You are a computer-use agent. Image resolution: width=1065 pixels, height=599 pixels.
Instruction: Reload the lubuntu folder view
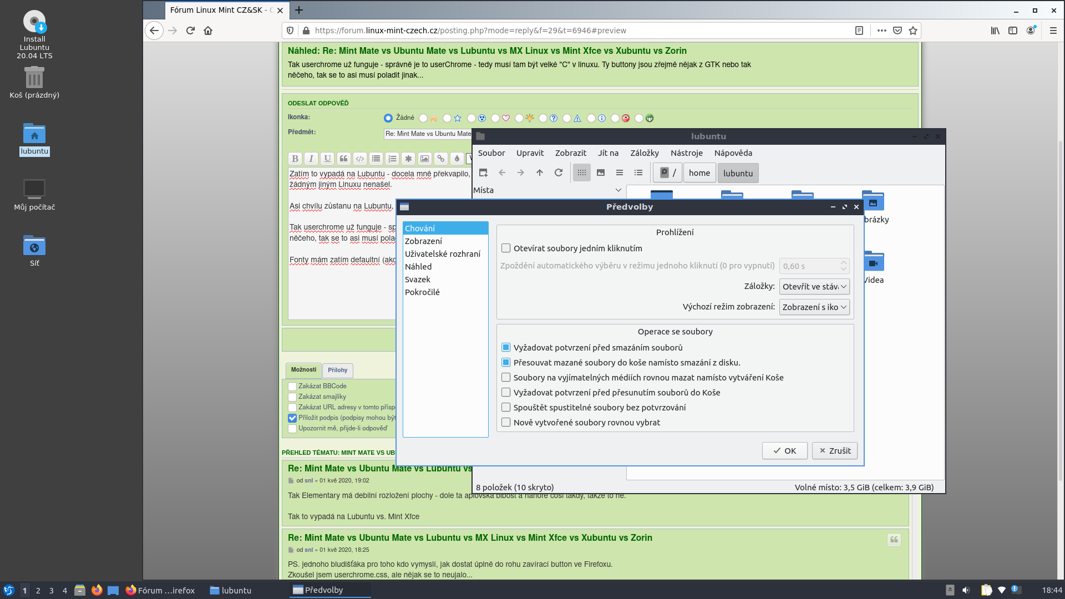559,172
